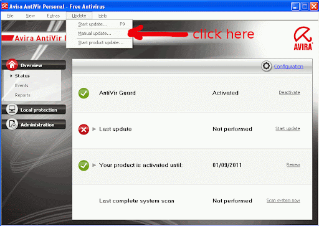
Task: Click the Configuration gear icon
Action: 266,66
